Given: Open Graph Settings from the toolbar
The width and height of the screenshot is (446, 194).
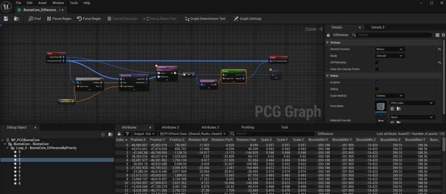Looking at the screenshot, I should (247, 19).
